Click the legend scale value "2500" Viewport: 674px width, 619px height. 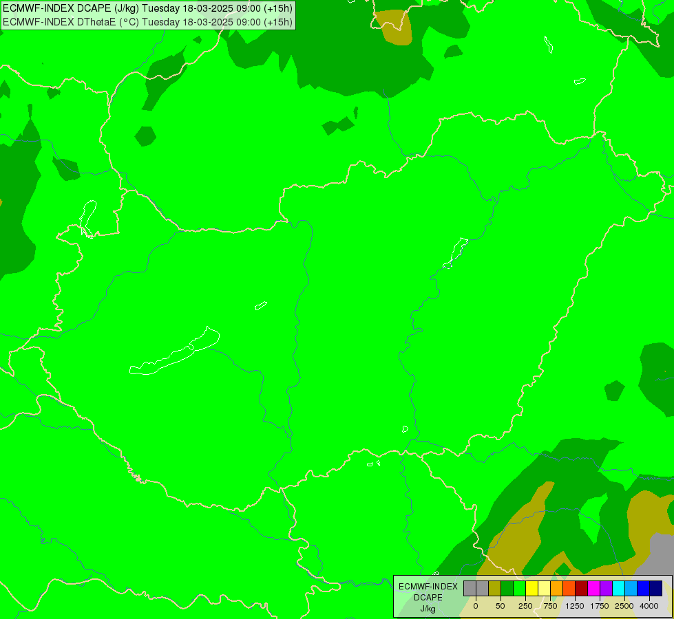[x=624, y=606]
